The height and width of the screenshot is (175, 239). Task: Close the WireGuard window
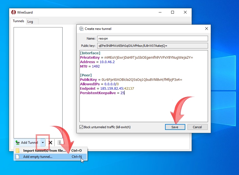click(185, 12)
